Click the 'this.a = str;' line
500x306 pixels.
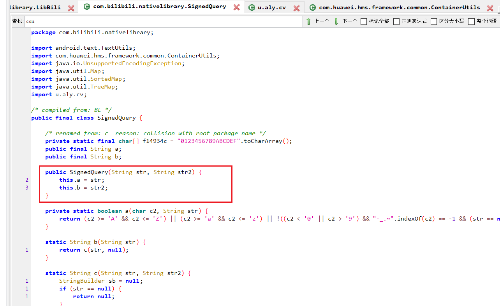click(x=82, y=180)
